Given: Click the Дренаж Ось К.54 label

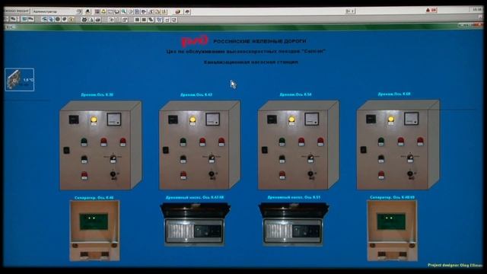Looking at the screenshot, I should pyautogui.click(x=295, y=94).
